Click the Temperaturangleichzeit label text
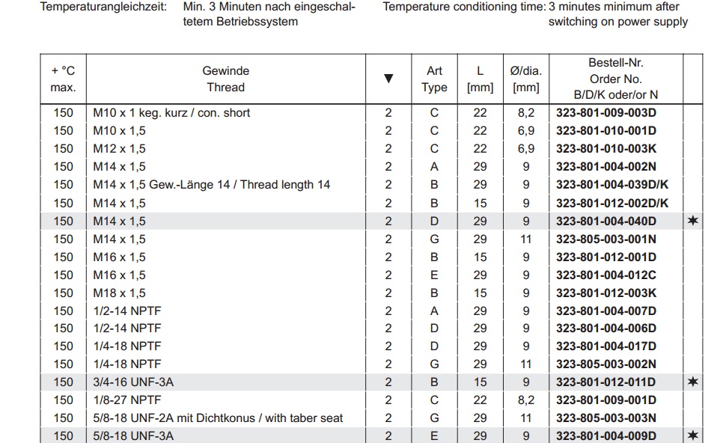726x443 pixels. [103, 7]
